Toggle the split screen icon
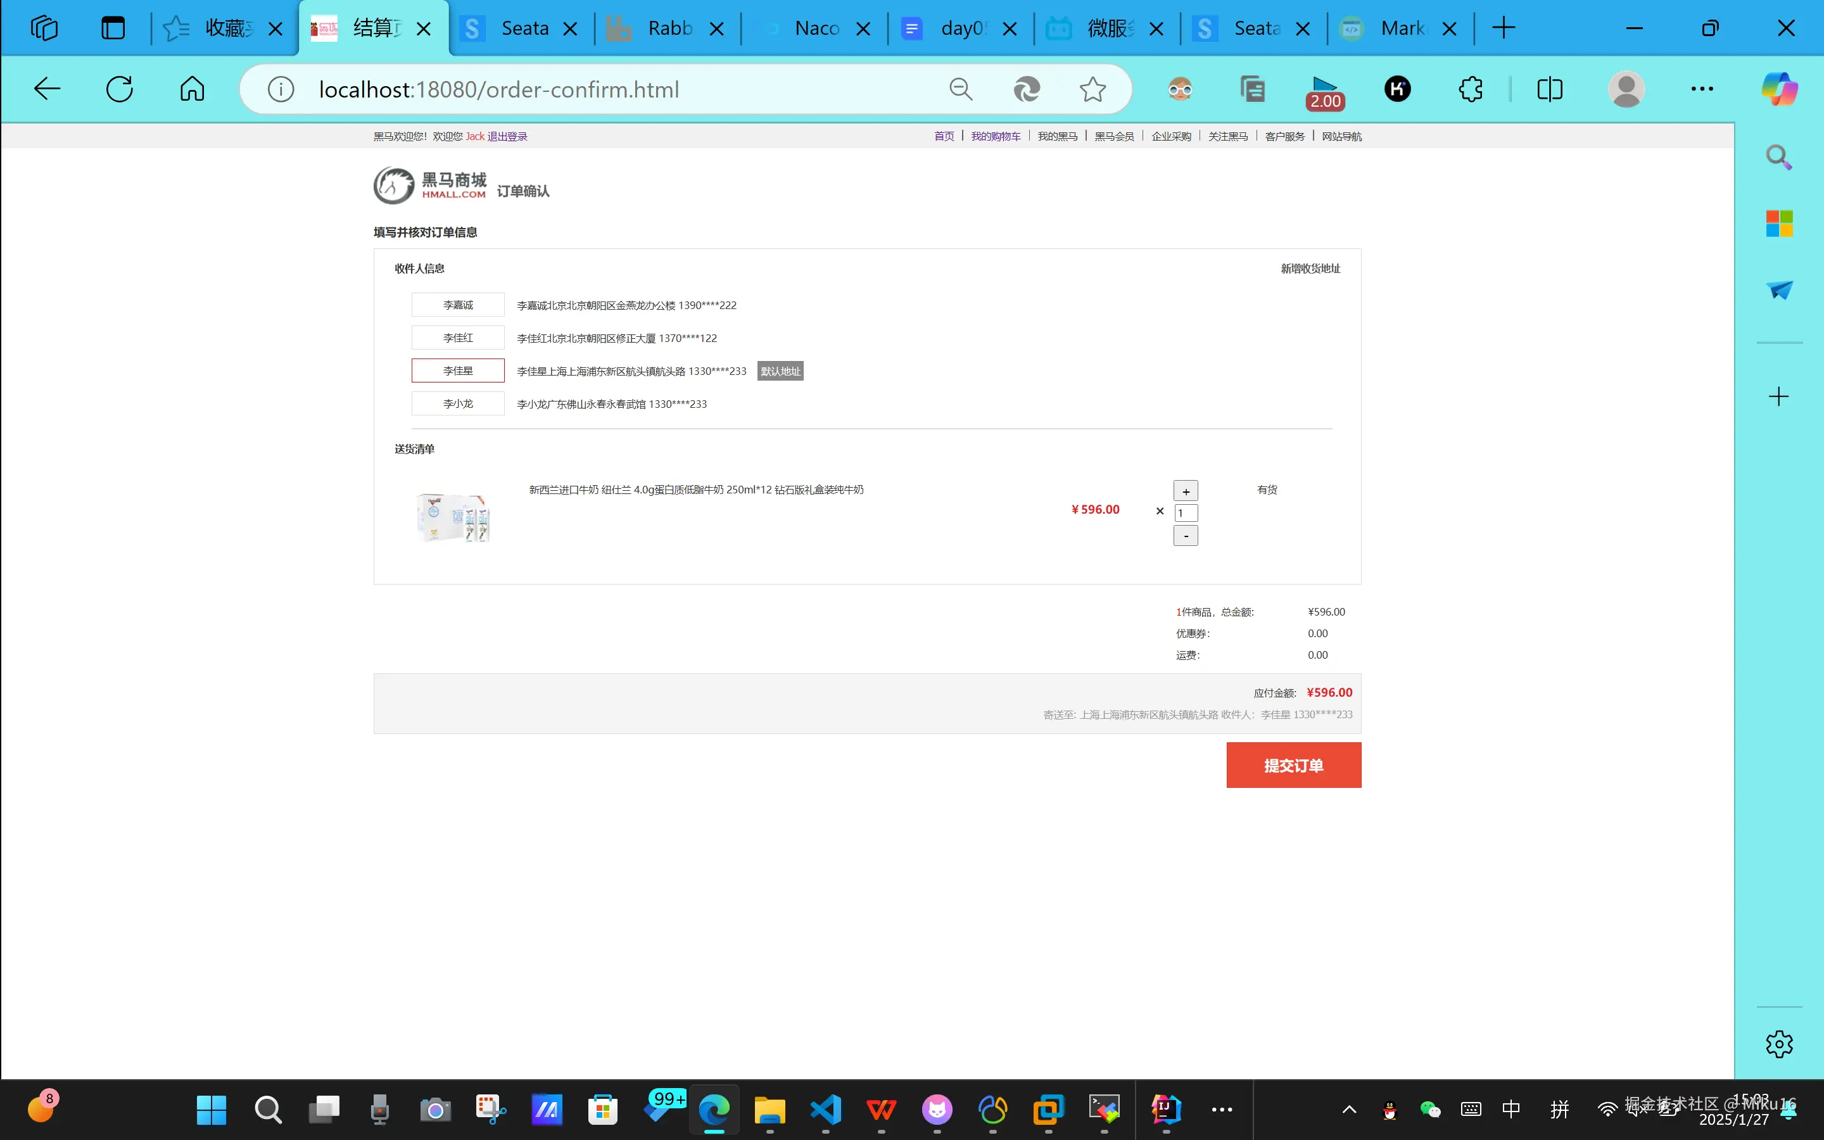 pos(1550,89)
